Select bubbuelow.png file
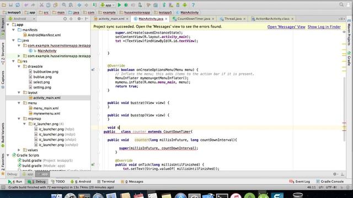The height and width of the screenshot is (198, 353). [x=46, y=71]
